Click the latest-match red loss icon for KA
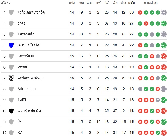168x136 pixels. [x=164, y=133]
